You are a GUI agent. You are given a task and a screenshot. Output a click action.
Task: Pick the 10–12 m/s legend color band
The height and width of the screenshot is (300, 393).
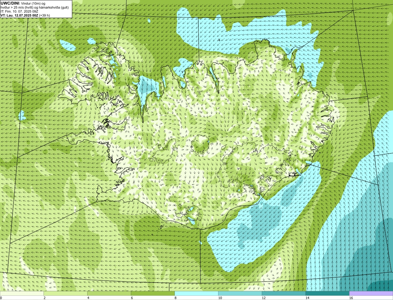tap(240, 294)
